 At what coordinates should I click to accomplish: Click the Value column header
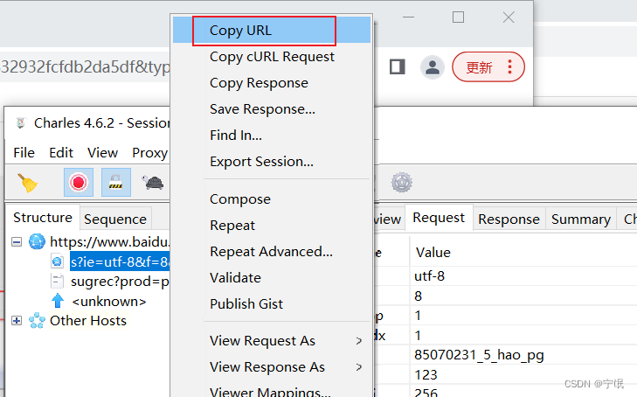pyautogui.click(x=433, y=253)
